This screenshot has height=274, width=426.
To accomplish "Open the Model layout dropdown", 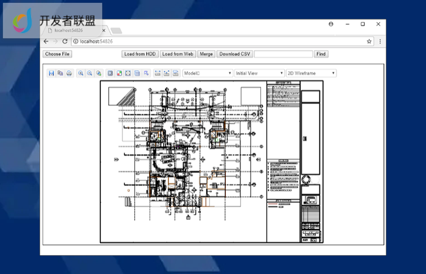I will 207,73.
